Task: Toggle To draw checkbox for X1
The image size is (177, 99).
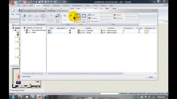Action: [139, 31]
